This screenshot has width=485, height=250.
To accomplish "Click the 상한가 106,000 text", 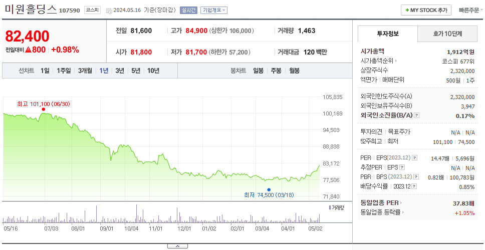I will (231, 31).
